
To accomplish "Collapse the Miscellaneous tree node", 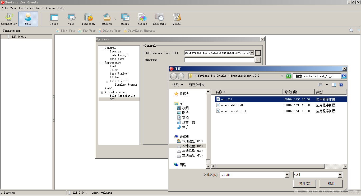I will (x=102, y=92).
